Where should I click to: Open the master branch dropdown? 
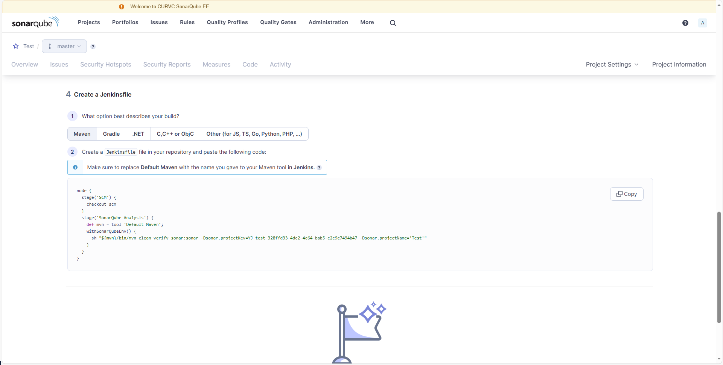pos(64,46)
